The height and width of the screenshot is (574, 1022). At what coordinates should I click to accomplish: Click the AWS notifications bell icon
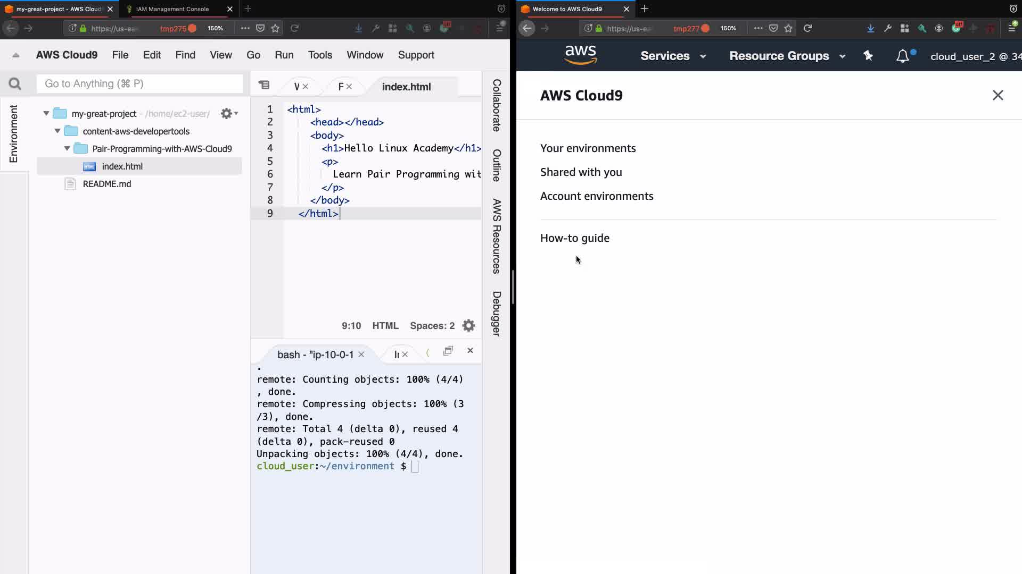[903, 56]
